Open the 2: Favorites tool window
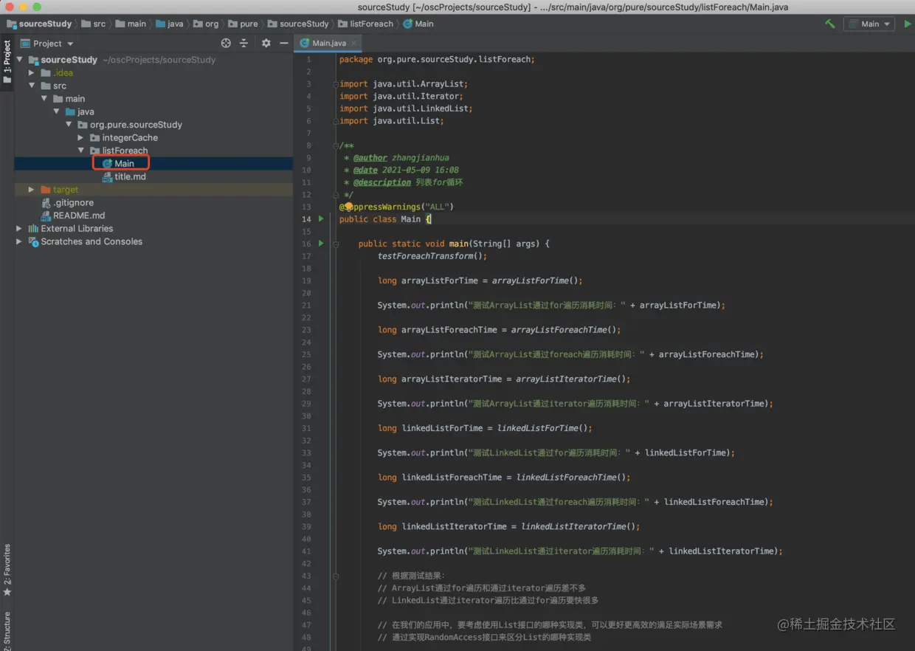This screenshot has height=651, width=915. pyautogui.click(x=7, y=570)
